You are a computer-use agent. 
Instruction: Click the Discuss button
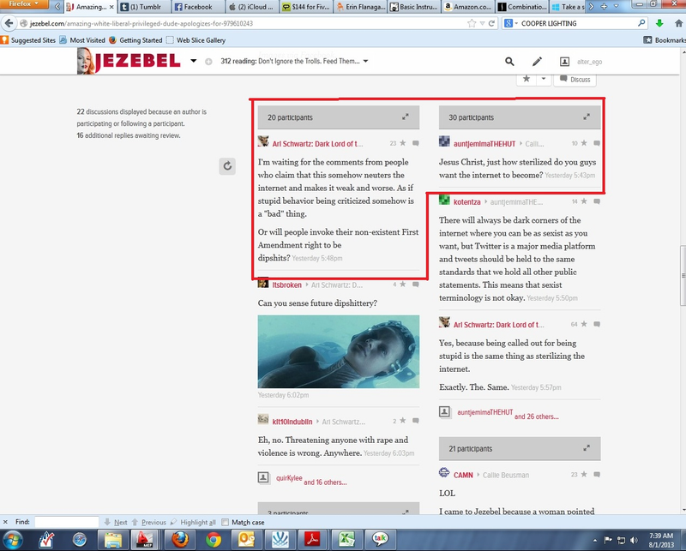click(x=575, y=79)
